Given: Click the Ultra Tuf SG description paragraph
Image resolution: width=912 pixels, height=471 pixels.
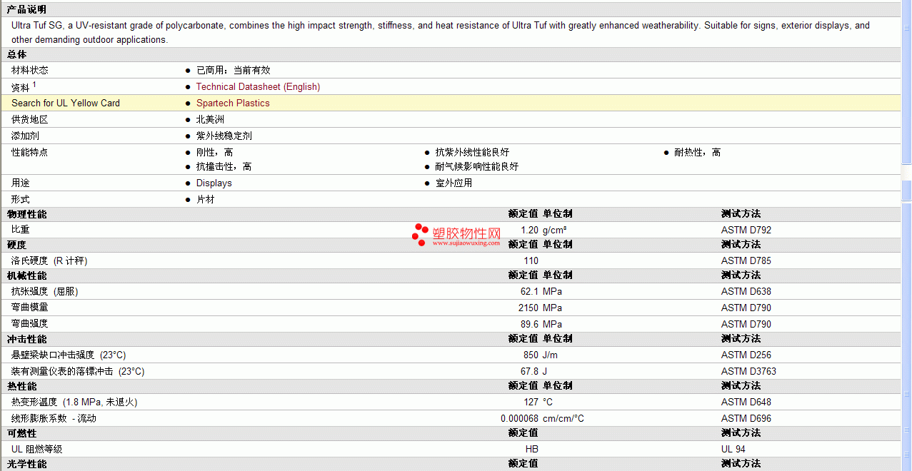Looking at the screenshot, I should pyautogui.click(x=441, y=32).
